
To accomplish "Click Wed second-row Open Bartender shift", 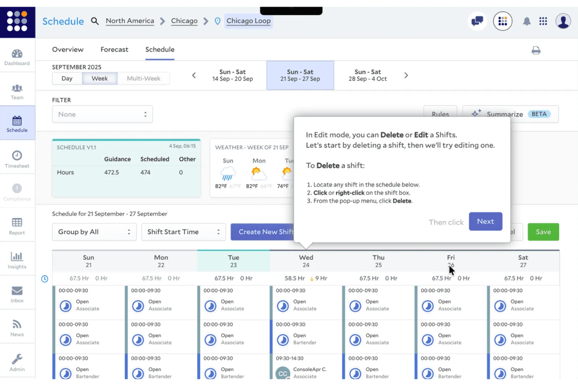I will (306, 337).
